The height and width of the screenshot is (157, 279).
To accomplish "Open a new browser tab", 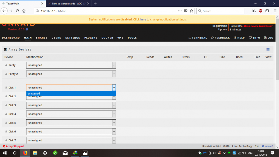I will (95, 3).
